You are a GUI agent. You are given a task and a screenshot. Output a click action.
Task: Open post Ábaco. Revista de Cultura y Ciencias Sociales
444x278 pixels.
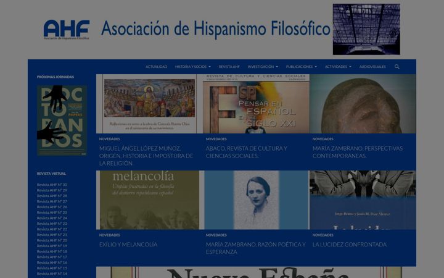point(246,152)
